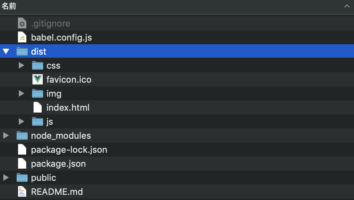Viewport: 354px width, 200px height.
Task: Select the Vue logo favicon.ico icon
Action: pyautogui.click(x=38, y=79)
